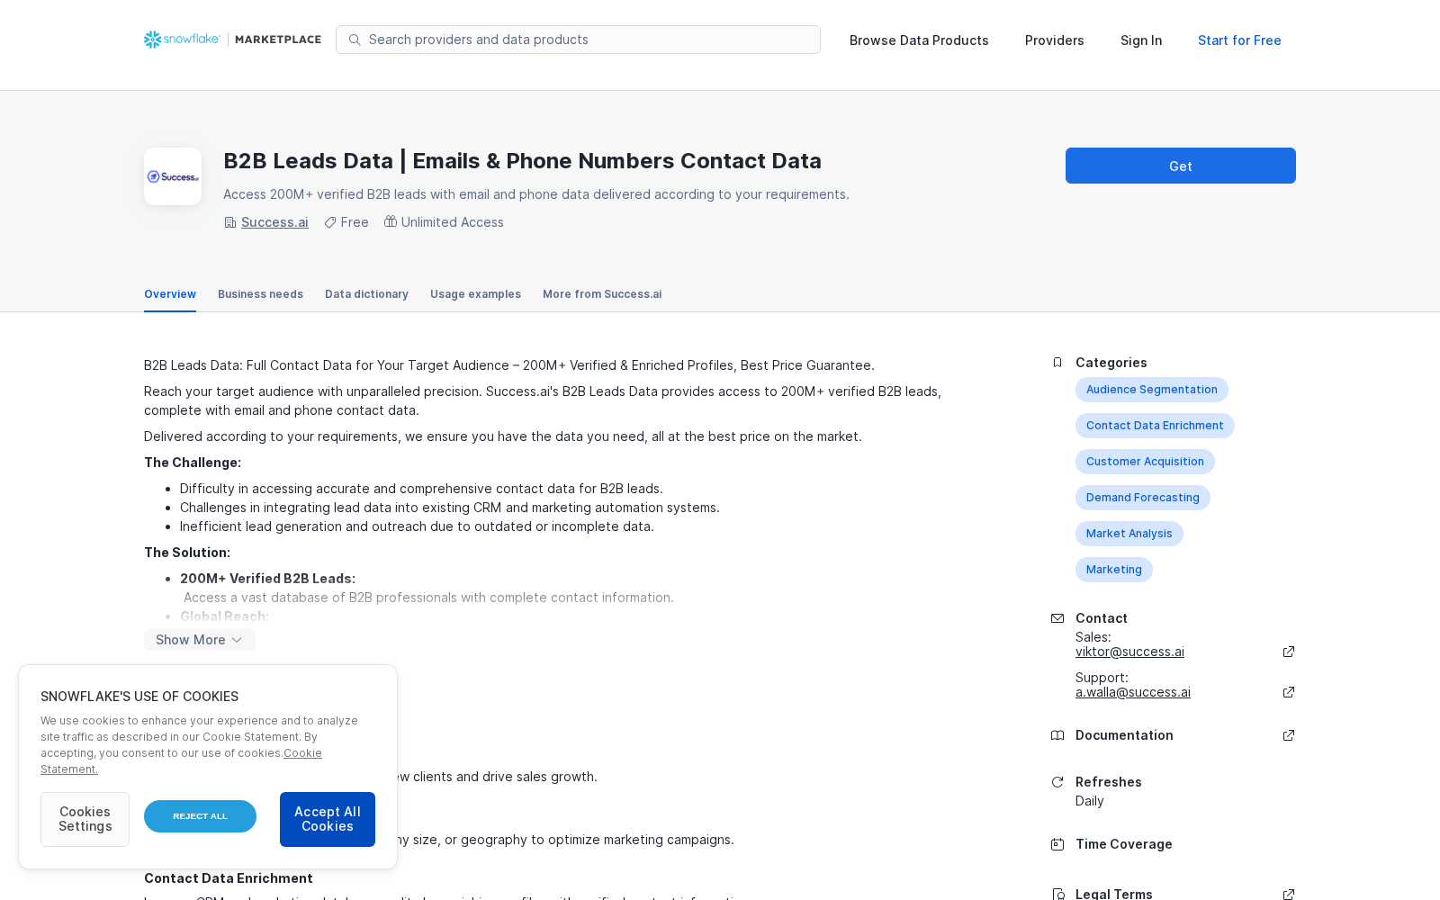Select the Usage examples tab

click(475, 294)
